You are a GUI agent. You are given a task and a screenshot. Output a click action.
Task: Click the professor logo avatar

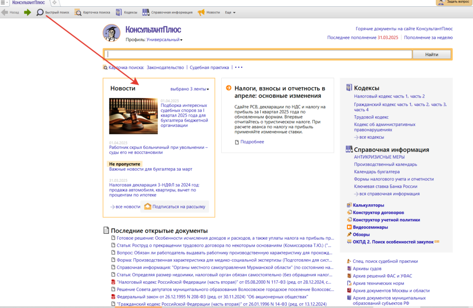click(x=112, y=33)
